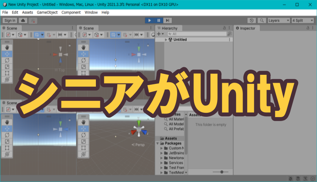Select the Assets folder in Project tree
The width and height of the screenshot is (317, 182).
171,138
